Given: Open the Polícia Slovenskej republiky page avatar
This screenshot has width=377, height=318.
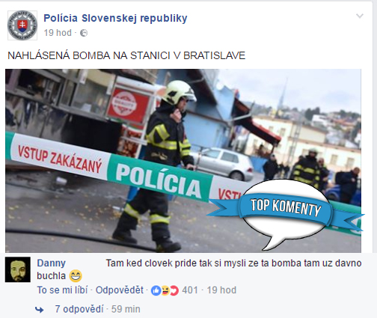Looking at the screenshot, I should (22, 25).
